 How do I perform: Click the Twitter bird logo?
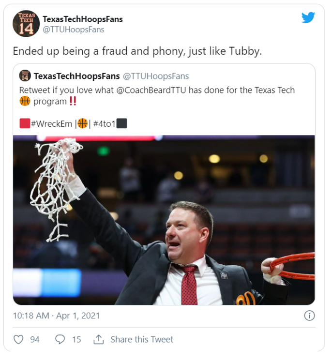[x=308, y=18]
